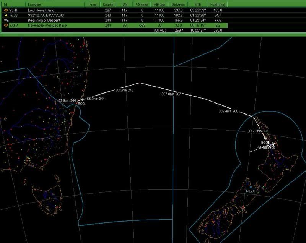Screen dimensions: 306x243
Task: Click the Beginning of Descent row icon
Action: [6, 20]
